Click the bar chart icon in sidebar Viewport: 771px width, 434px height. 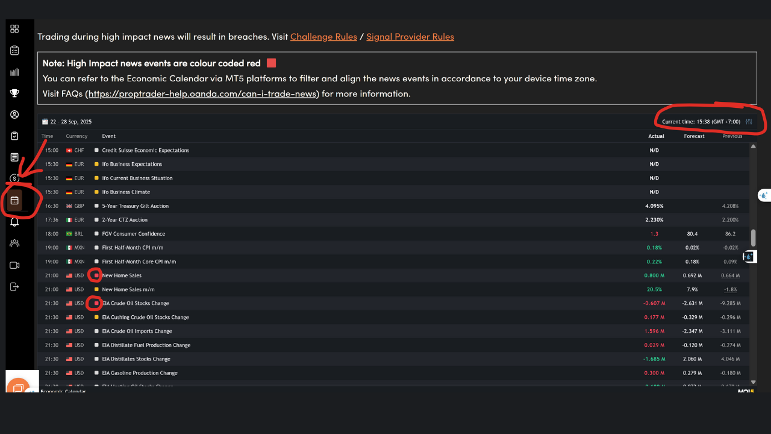(14, 72)
